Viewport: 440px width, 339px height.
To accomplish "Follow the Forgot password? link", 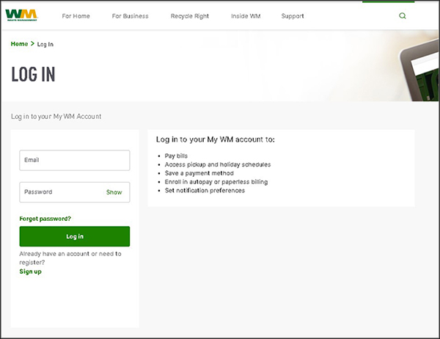I will (45, 219).
